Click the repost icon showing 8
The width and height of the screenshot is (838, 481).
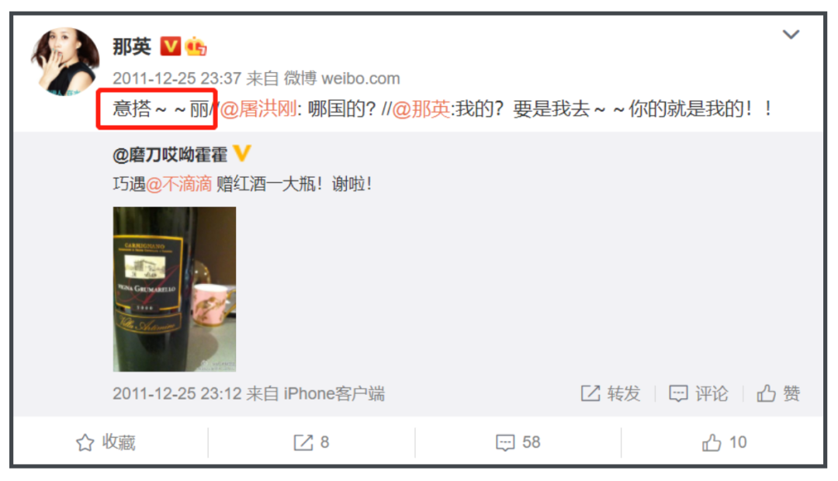click(311, 442)
